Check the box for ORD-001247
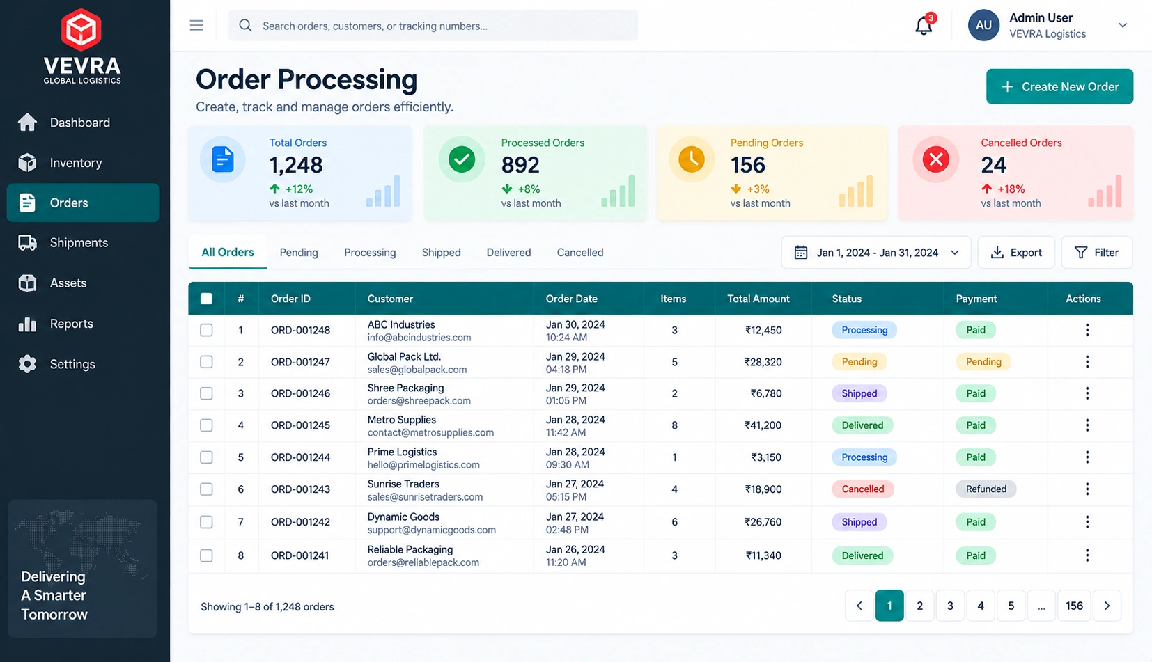This screenshot has height=662, width=1152. point(206,362)
